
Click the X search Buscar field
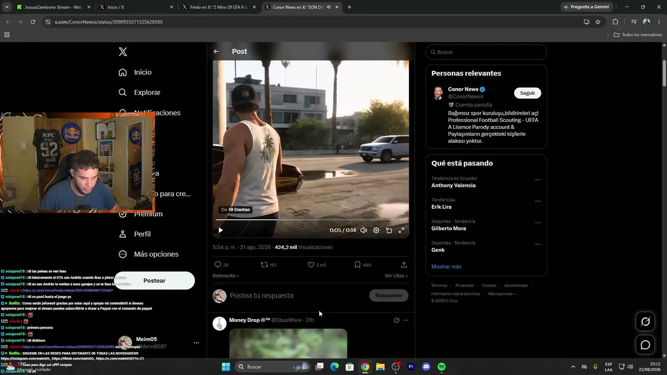[486, 52]
